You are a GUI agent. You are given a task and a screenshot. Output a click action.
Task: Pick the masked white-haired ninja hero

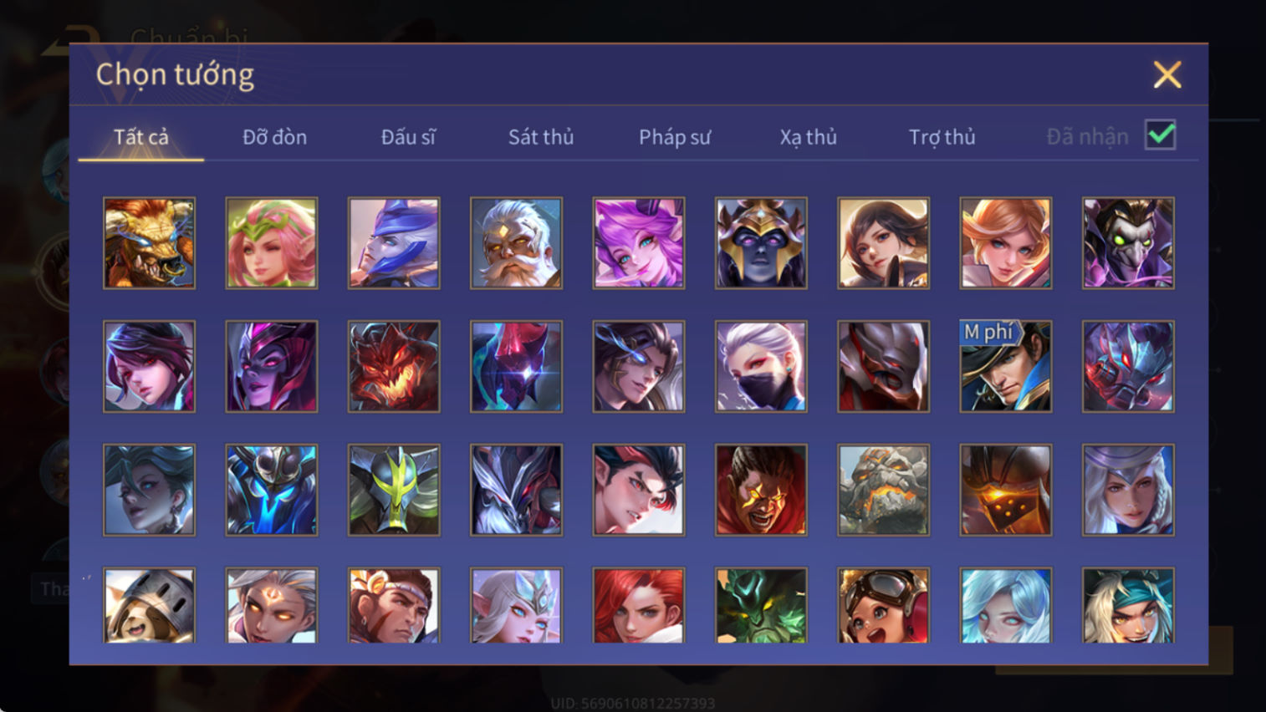(x=761, y=366)
